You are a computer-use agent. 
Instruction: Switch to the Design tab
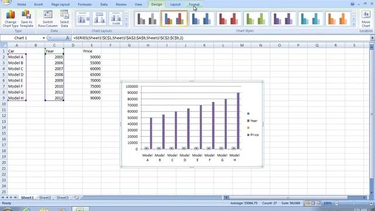pyautogui.click(x=156, y=4)
